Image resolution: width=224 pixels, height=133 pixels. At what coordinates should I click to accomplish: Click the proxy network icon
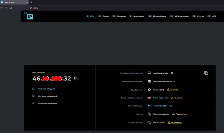(149, 114)
